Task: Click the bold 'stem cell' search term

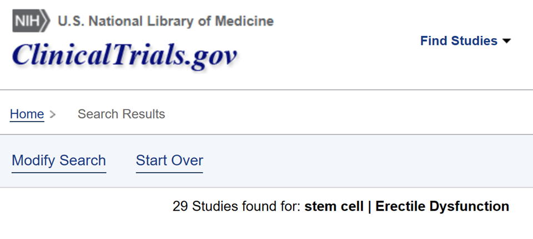Action: (334, 206)
